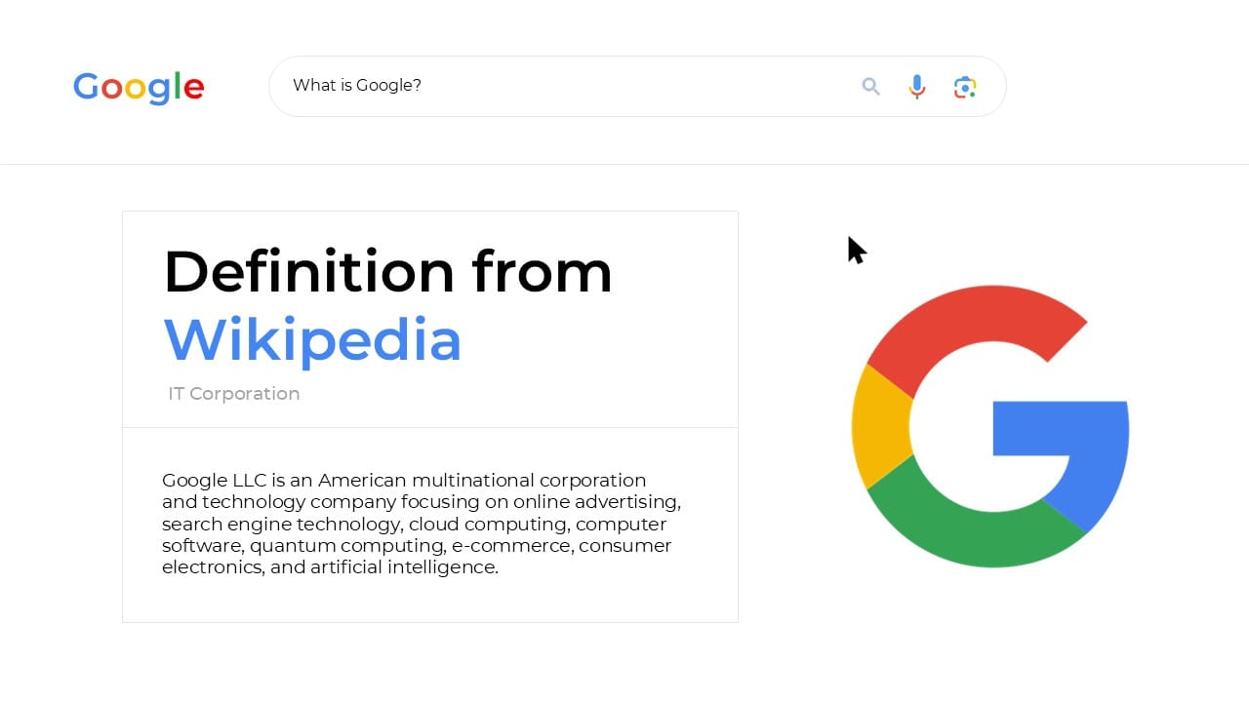The width and height of the screenshot is (1249, 702).
Task: Click the Definition from heading
Action: 387,273
